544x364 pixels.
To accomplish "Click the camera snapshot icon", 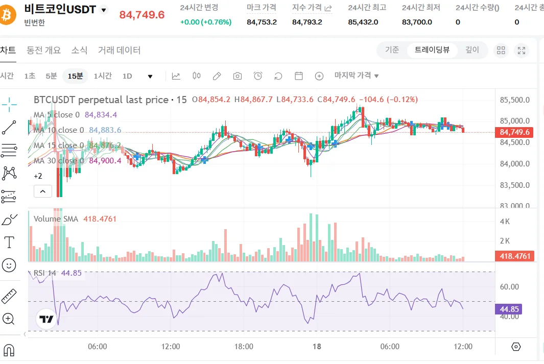I will pos(238,76).
